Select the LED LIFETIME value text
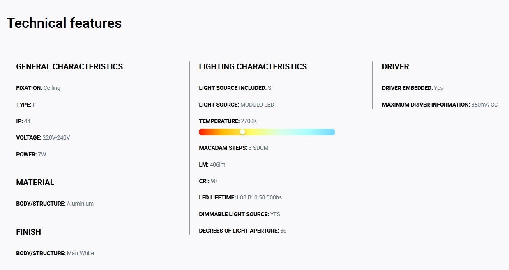509x270 pixels. [259, 197]
